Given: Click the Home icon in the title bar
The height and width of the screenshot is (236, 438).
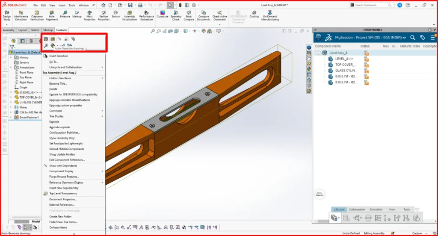Looking at the screenshot, I should [x=104, y=5].
